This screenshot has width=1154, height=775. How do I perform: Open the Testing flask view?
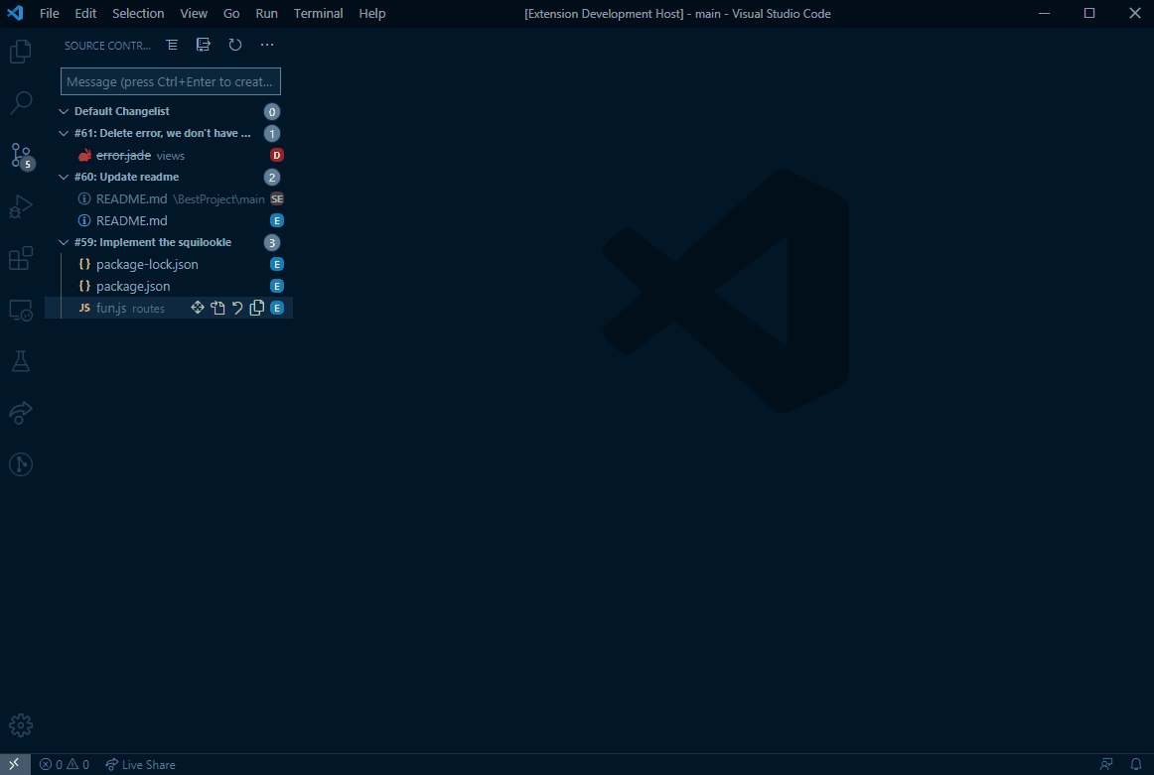21,361
